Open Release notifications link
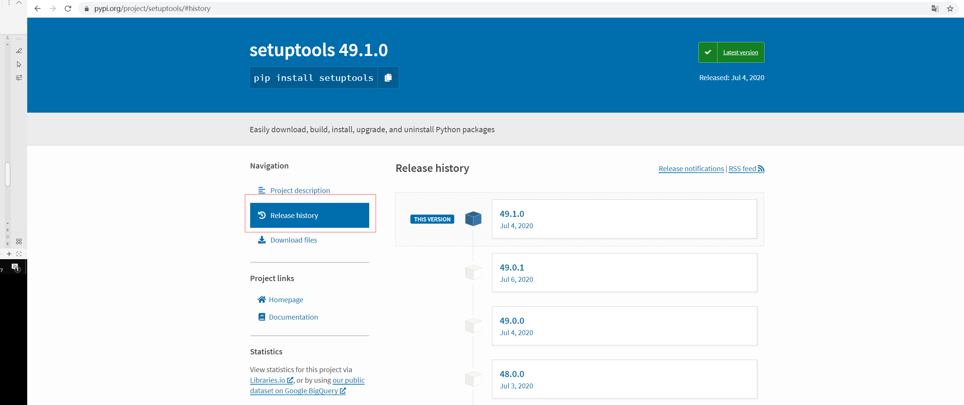The image size is (964, 405). pos(691,168)
